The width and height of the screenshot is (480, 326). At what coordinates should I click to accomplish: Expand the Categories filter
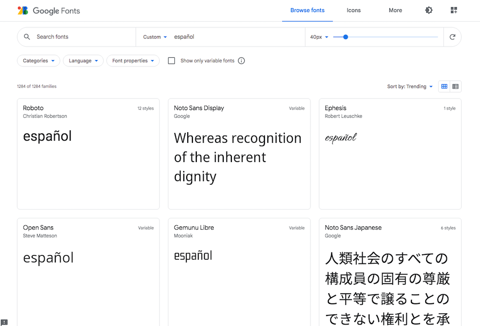coord(38,61)
